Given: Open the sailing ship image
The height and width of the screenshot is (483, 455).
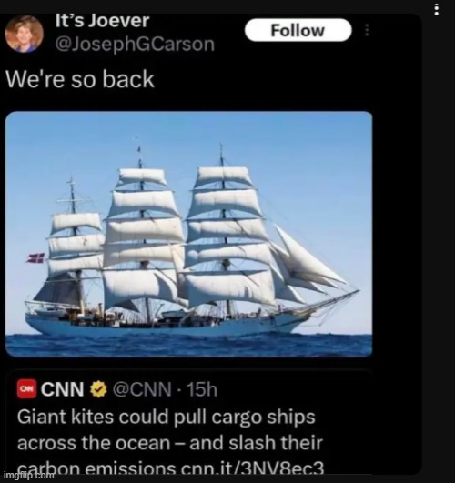Looking at the screenshot, I should [188, 234].
